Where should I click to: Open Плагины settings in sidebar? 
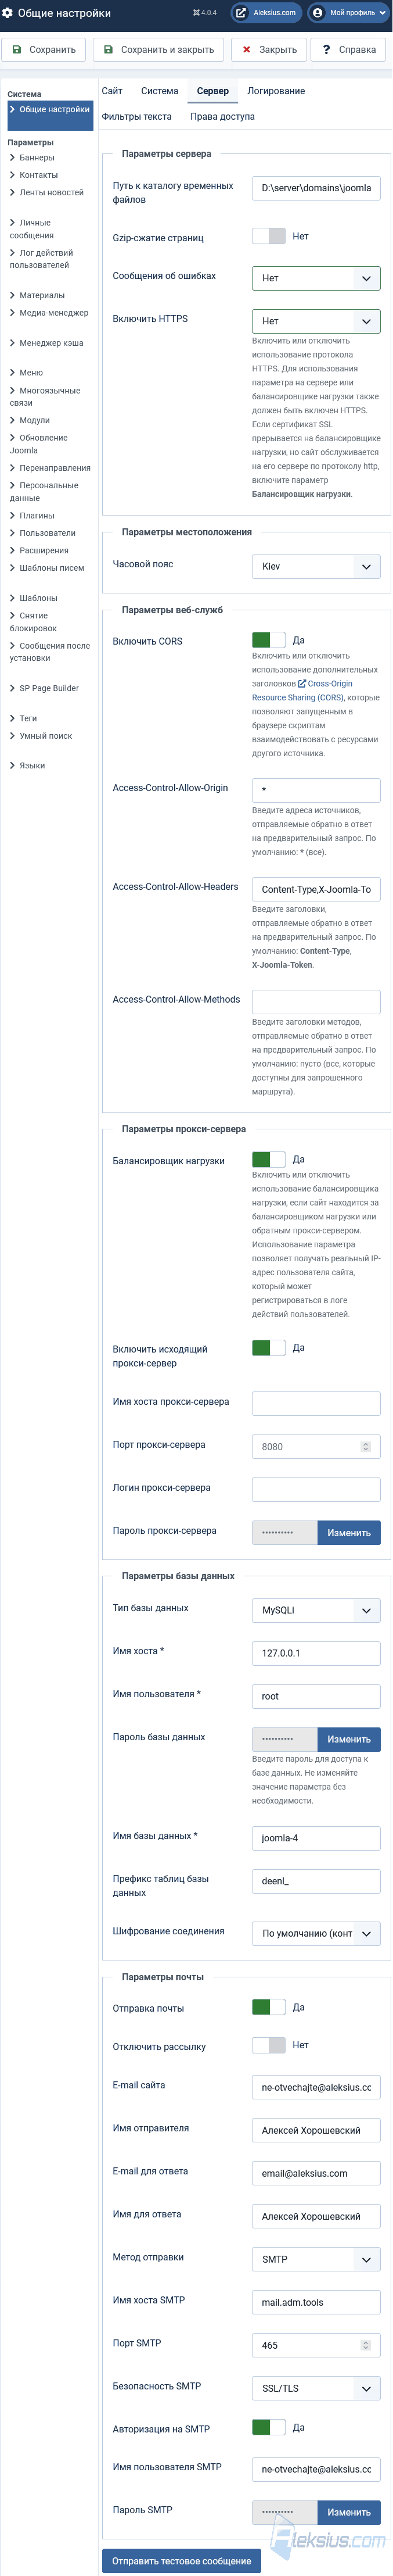coord(37,516)
